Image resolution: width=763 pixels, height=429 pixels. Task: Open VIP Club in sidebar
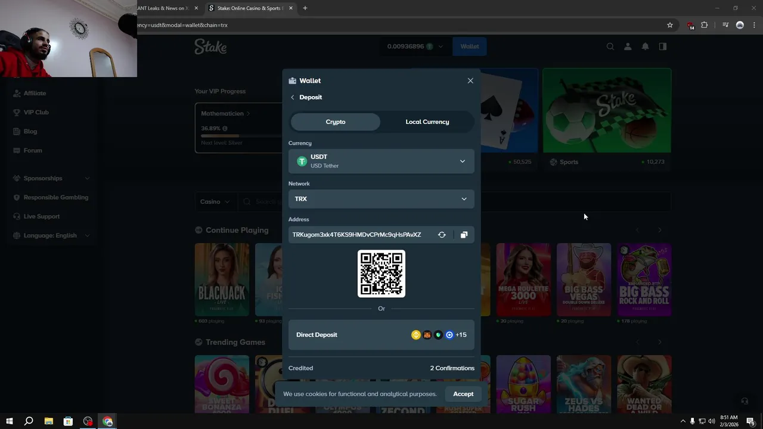pyautogui.click(x=36, y=112)
